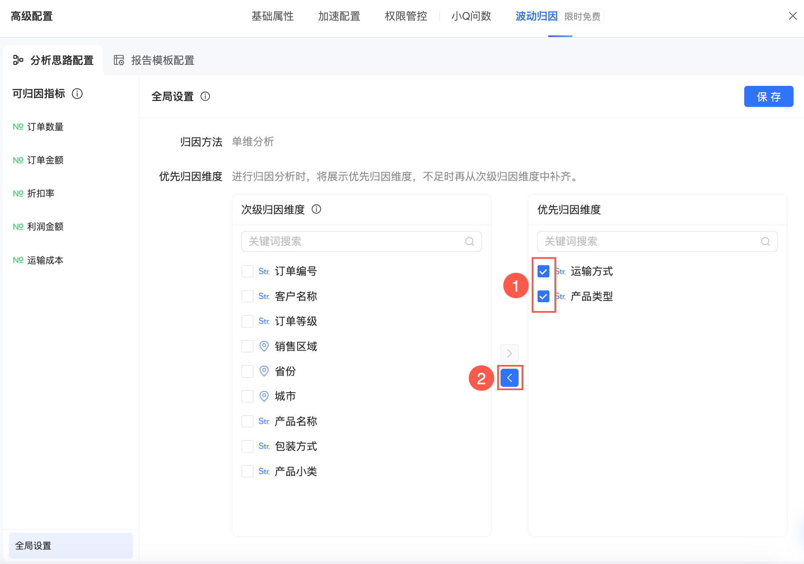Viewport: 804px width, 564px height.
Task: Click the number icon beside 折扣率
Action: (x=18, y=193)
